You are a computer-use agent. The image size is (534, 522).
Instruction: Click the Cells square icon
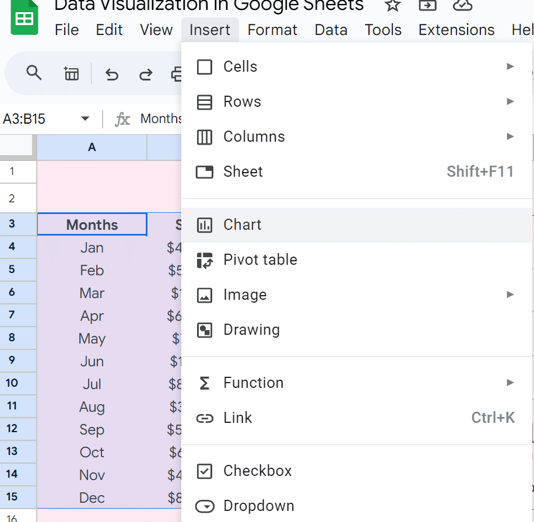(x=205, y=67)
